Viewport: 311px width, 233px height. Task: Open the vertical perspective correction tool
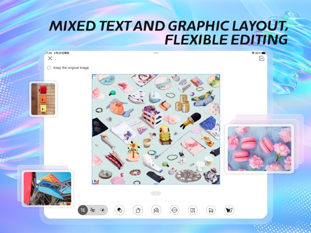pyautogui.click(x=193, y=210)
